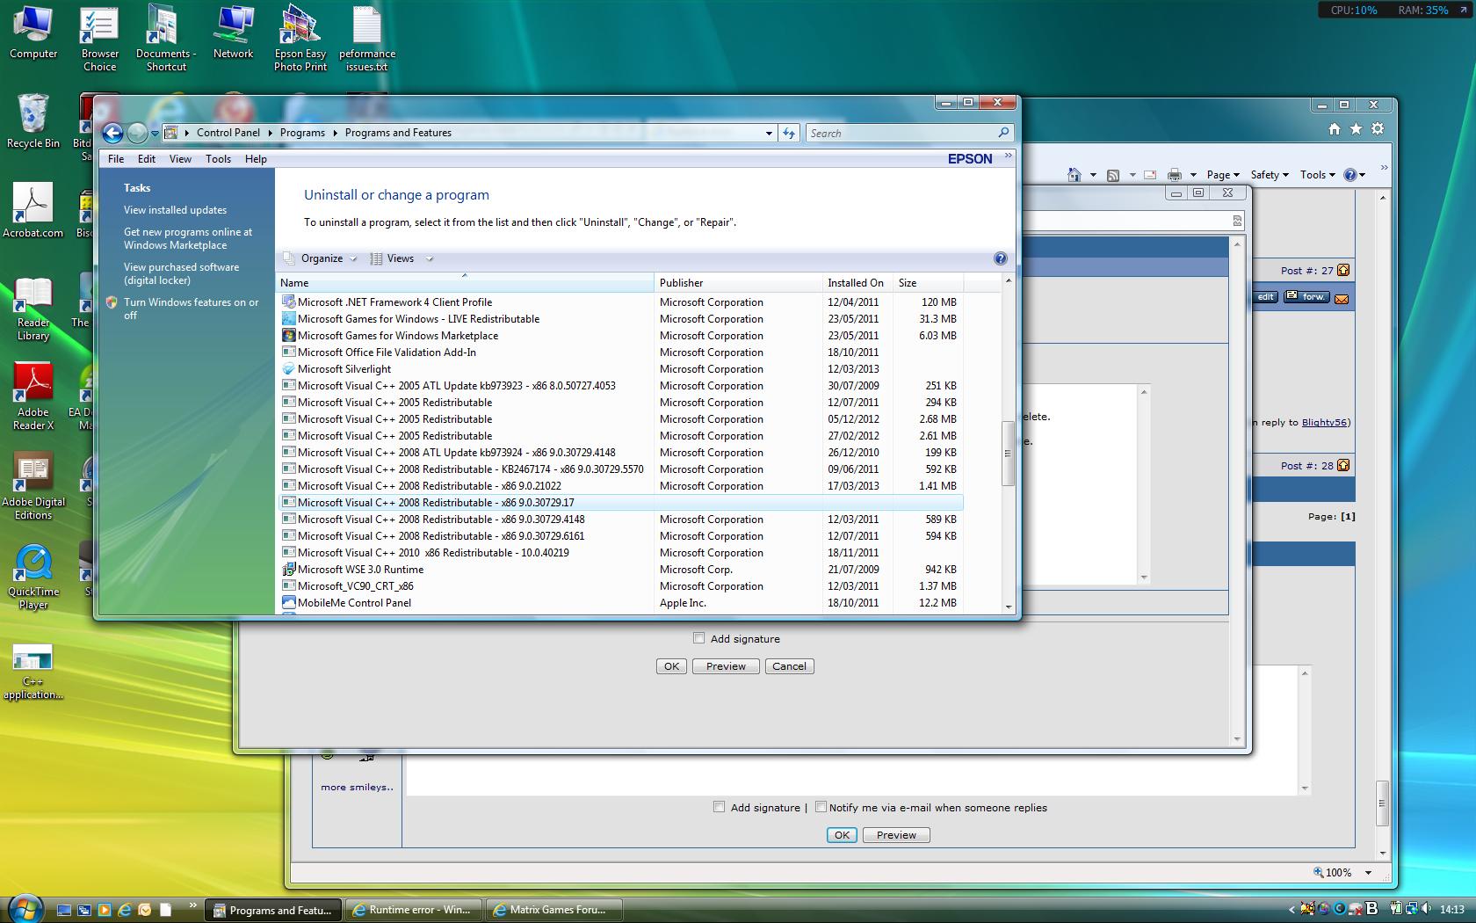The height and width of the screenshot is (923, 1476).
Task: Expand the Views dropdown arrow
Action: point(430,258)
